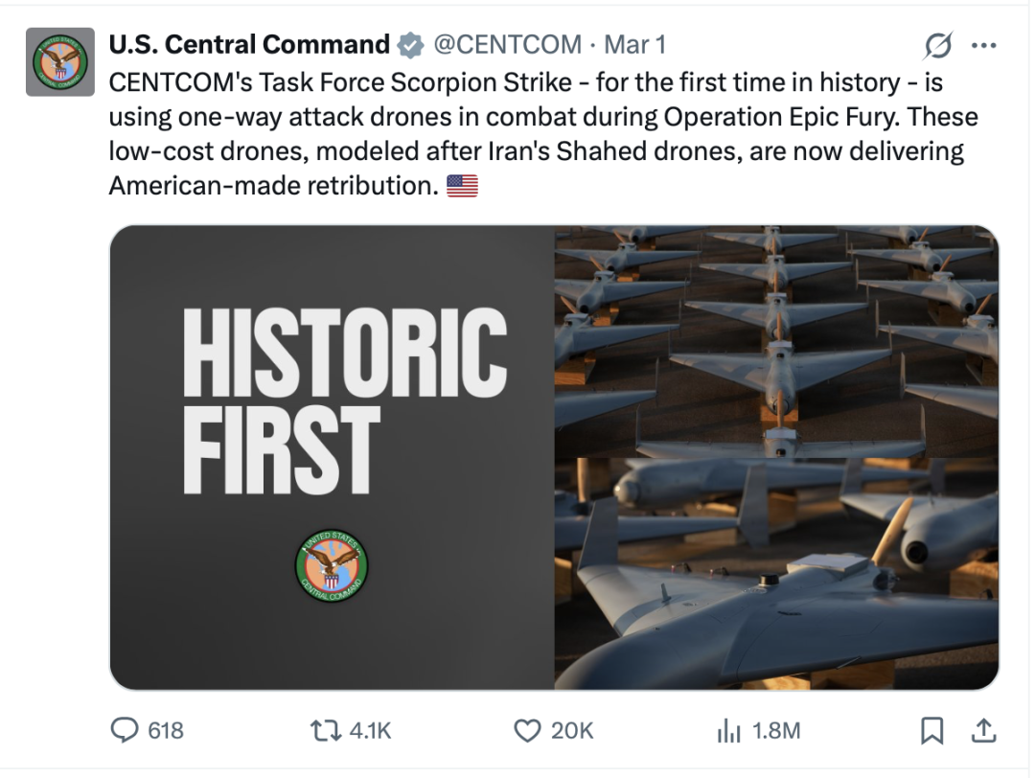
Task: Share the post via the upload arrow icon
Action: tap(983, 731)
